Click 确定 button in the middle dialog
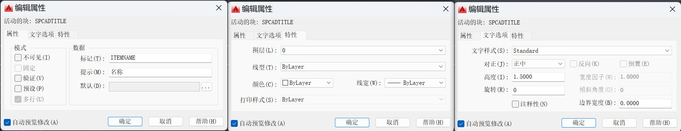The width and height of the screenshot is (681, 131). pos(352,122)
